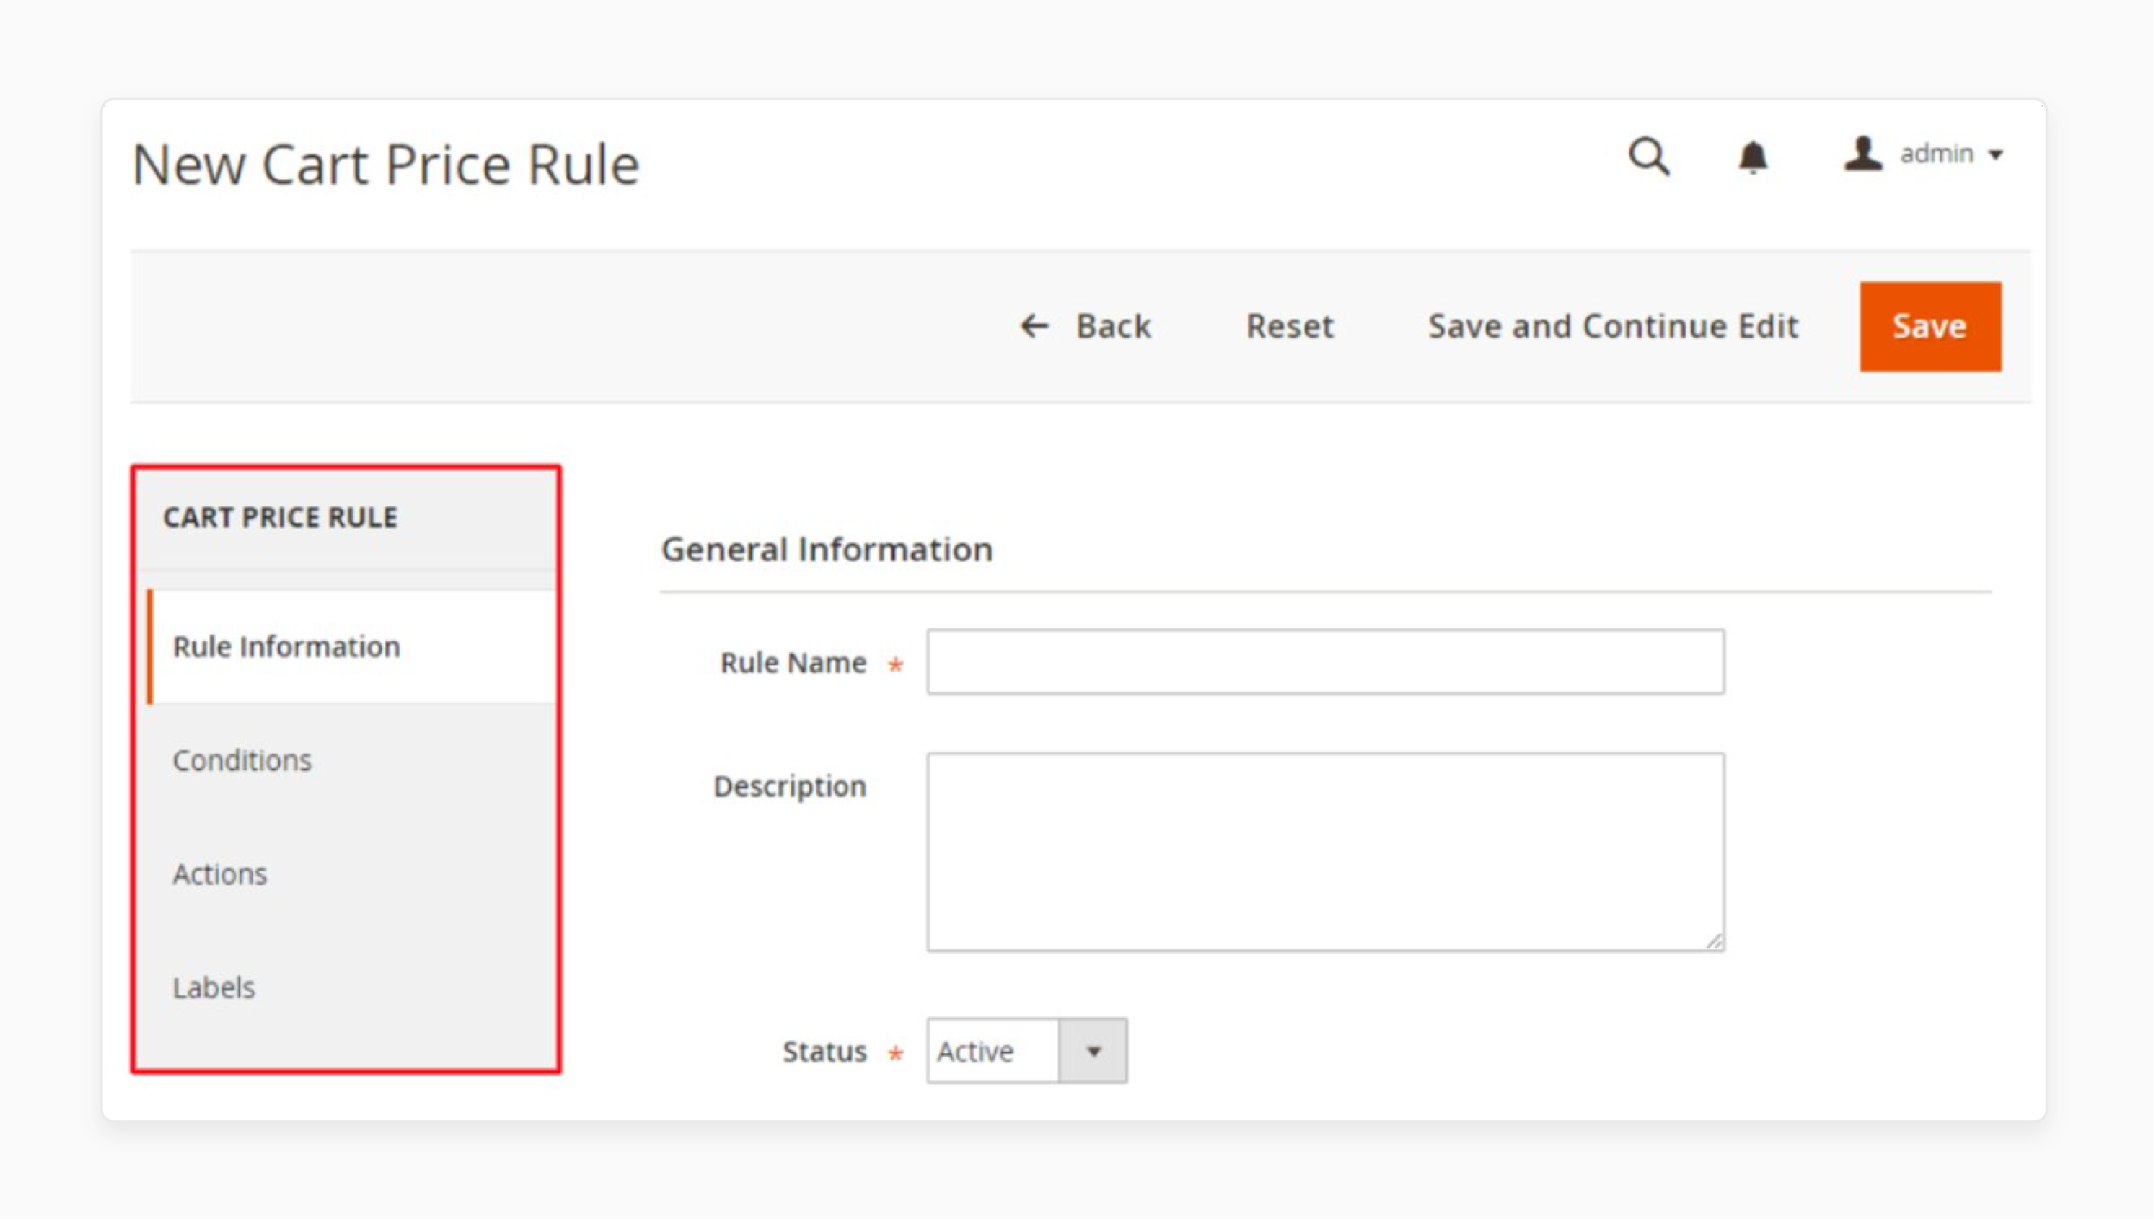The height and width of the screenshot is (1219, 2154).
Task: Click the CART PRICE RULE sidebar heading
Action: (280, 518)
